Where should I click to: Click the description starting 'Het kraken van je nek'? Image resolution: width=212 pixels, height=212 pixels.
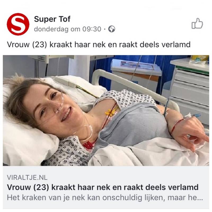pyautogui.click(x=105, y=198)
